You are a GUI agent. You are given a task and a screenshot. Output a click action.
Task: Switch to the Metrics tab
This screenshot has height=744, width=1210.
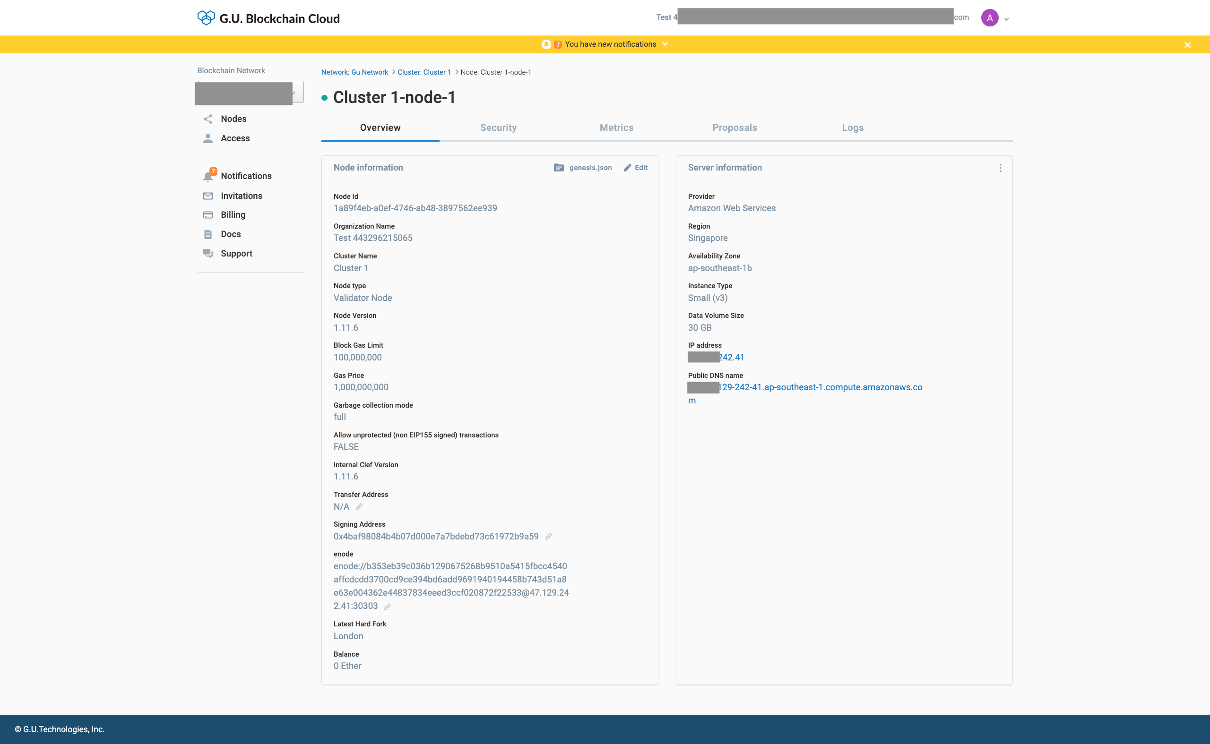pyautogui.click(x=617, y=128)
